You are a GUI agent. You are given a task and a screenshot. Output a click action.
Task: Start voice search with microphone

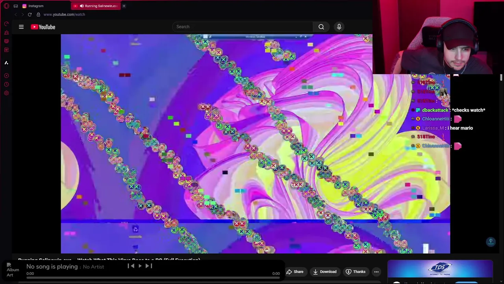click(x=339, y=27)
